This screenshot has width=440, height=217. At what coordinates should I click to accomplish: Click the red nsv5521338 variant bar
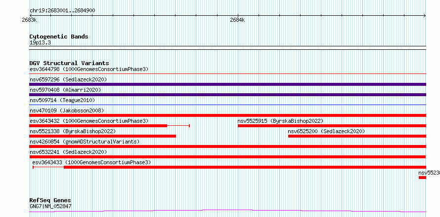coord(103,136)
